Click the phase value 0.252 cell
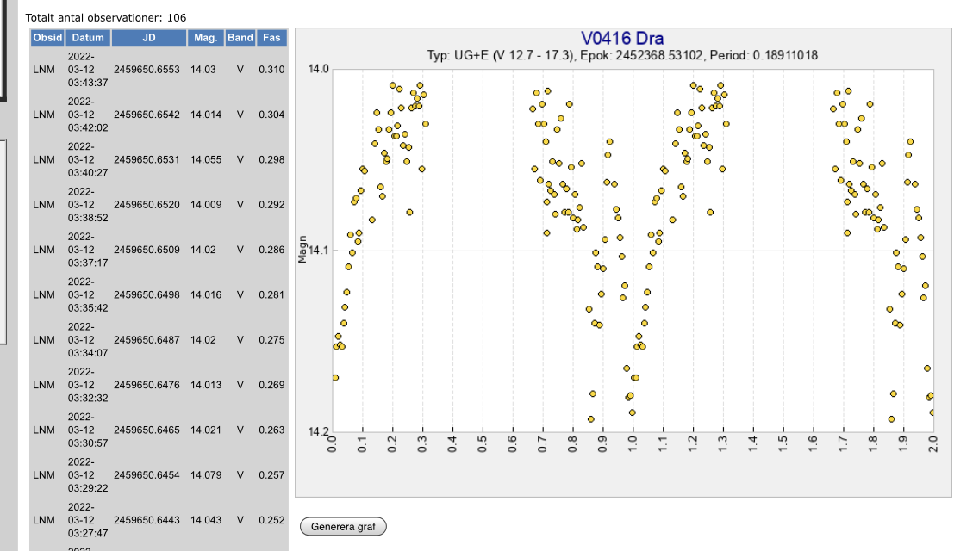This screenshot has height=551, width=979. [x=271, y=520]
